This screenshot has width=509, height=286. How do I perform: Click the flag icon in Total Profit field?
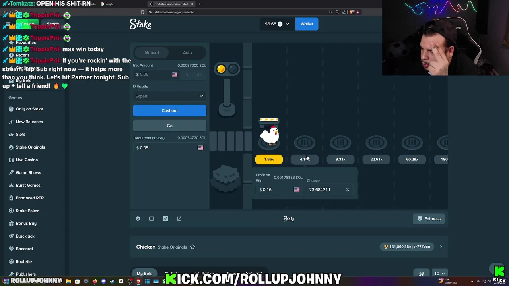click(x=200, y=148)
